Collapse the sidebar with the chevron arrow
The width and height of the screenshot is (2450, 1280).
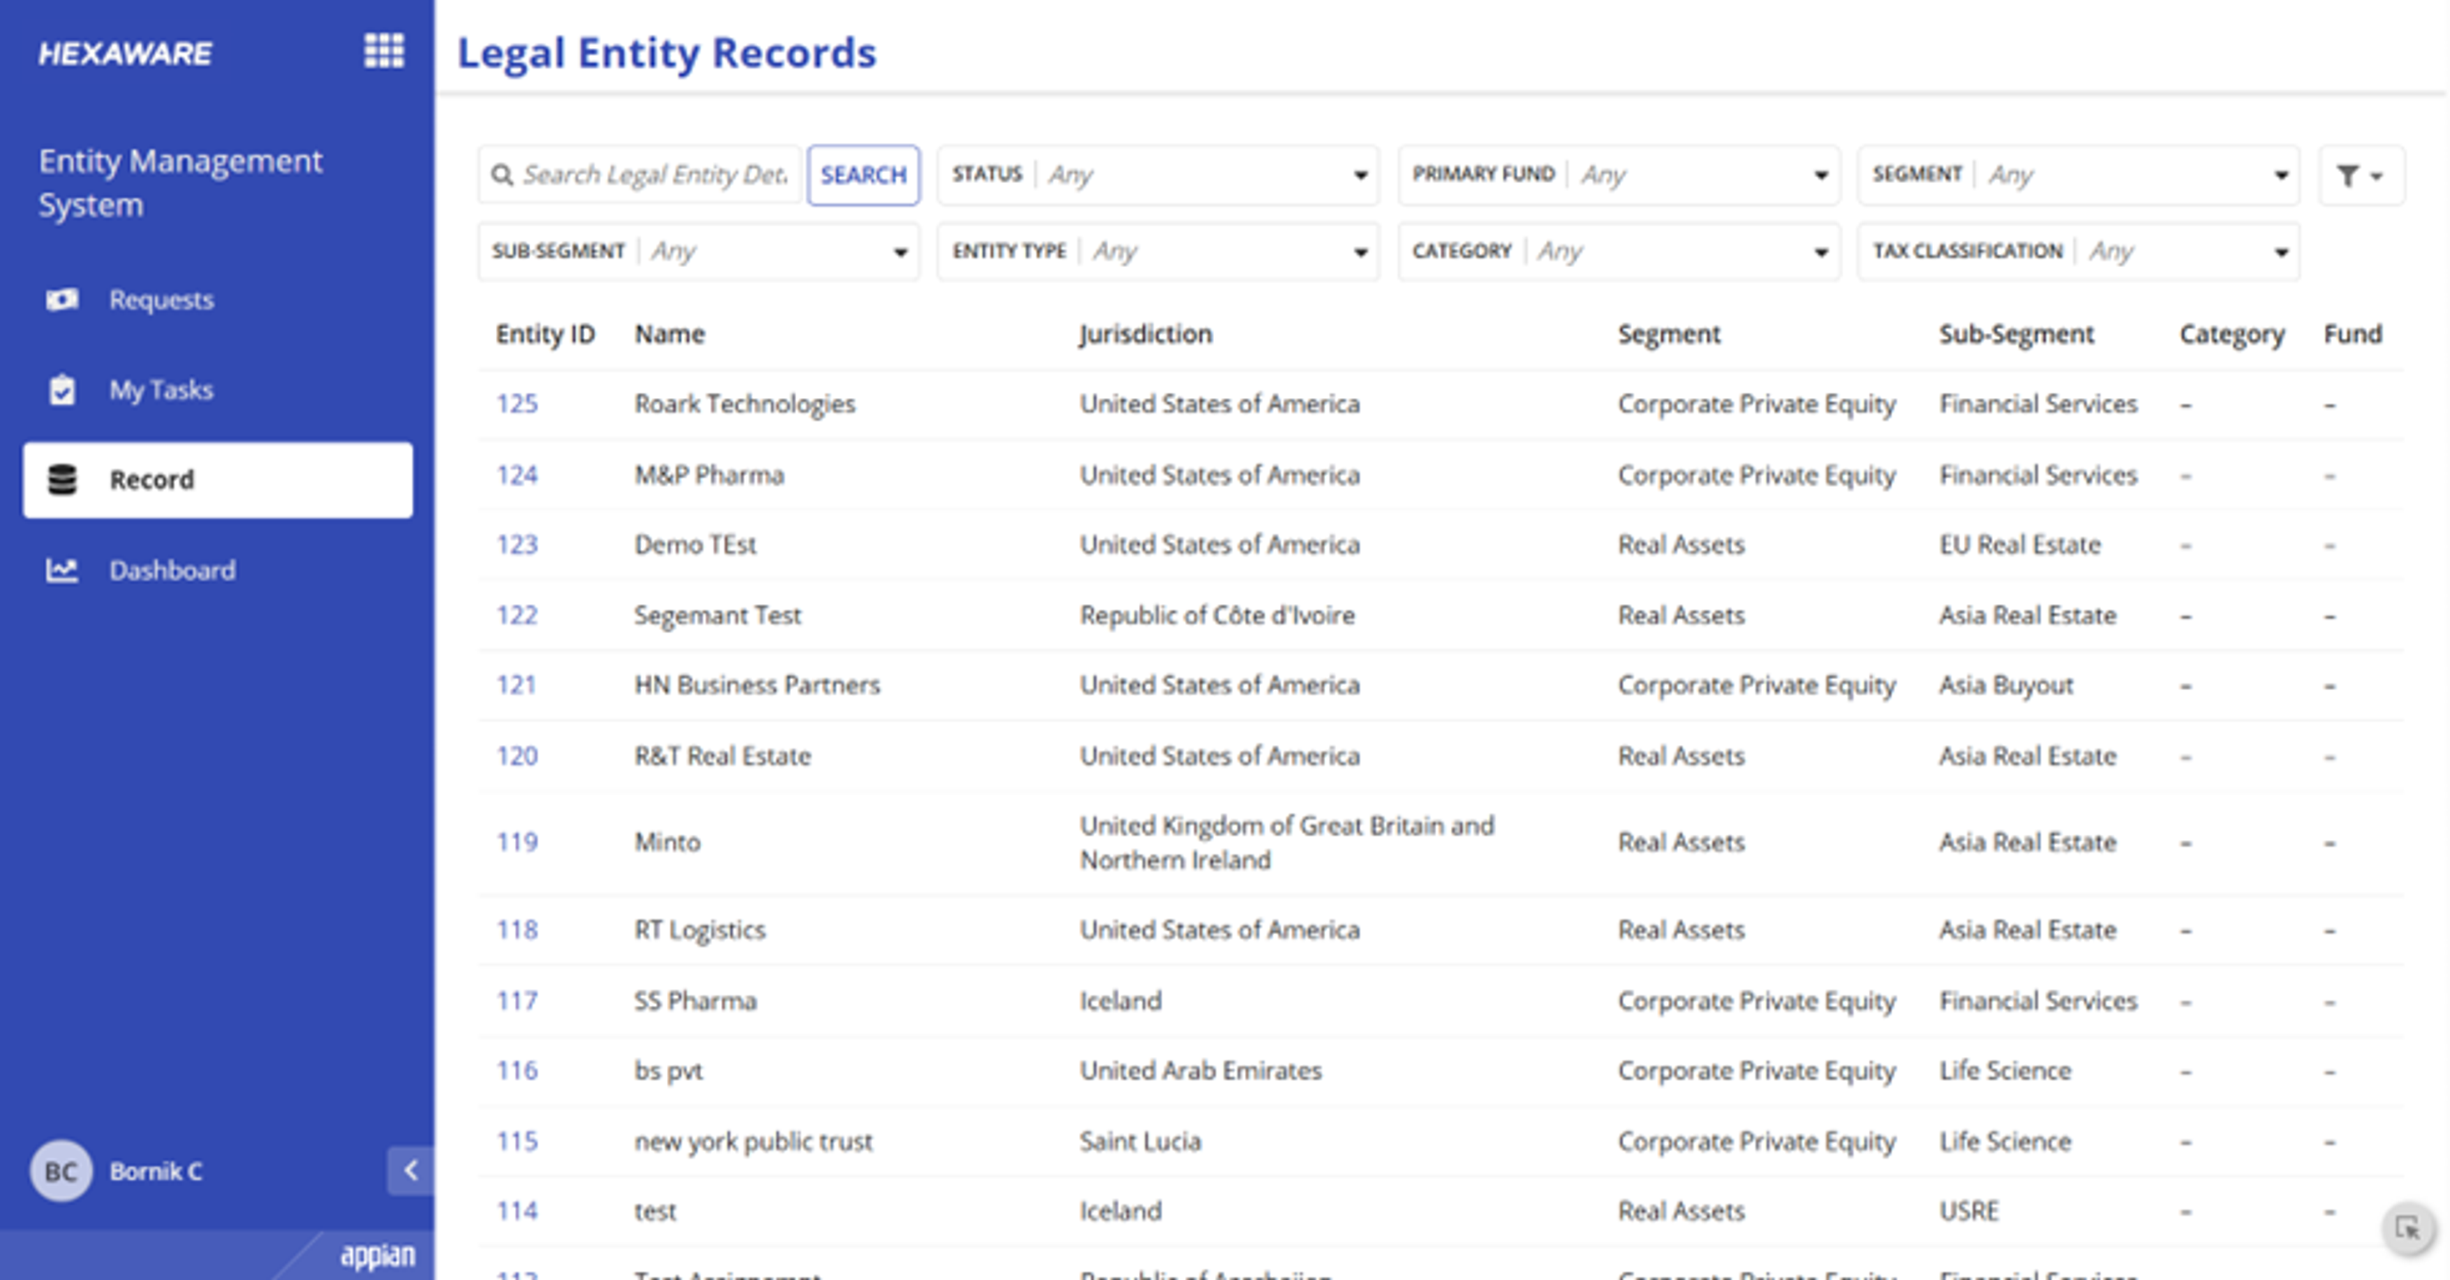pos(410,1170)
